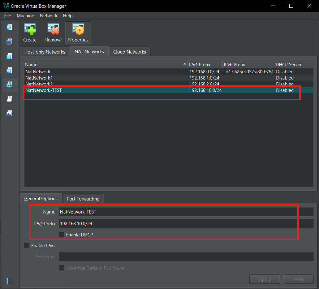Enable DHCP checkbox for NatNetwork-TEST
Screen dimensions: 319x289
tap(62, 235)
